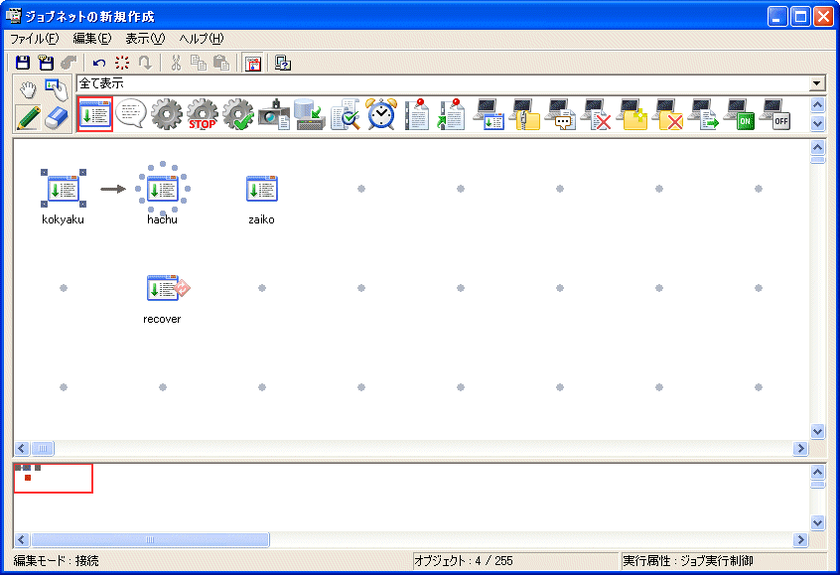Screen dimensions: 840x575
Task: Select the plain gear icon
Action: [x=167, y=113]
